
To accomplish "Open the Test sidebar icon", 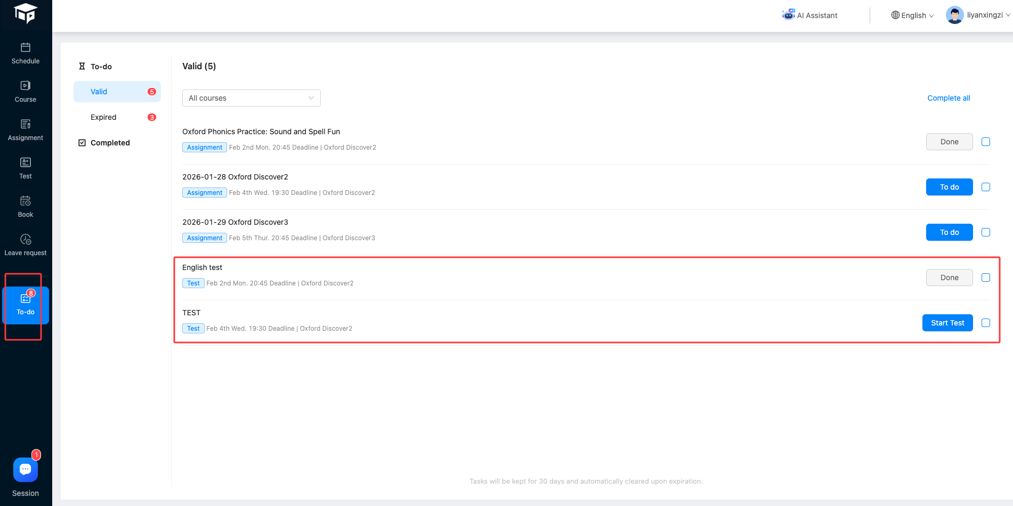I will coord(26,163).
